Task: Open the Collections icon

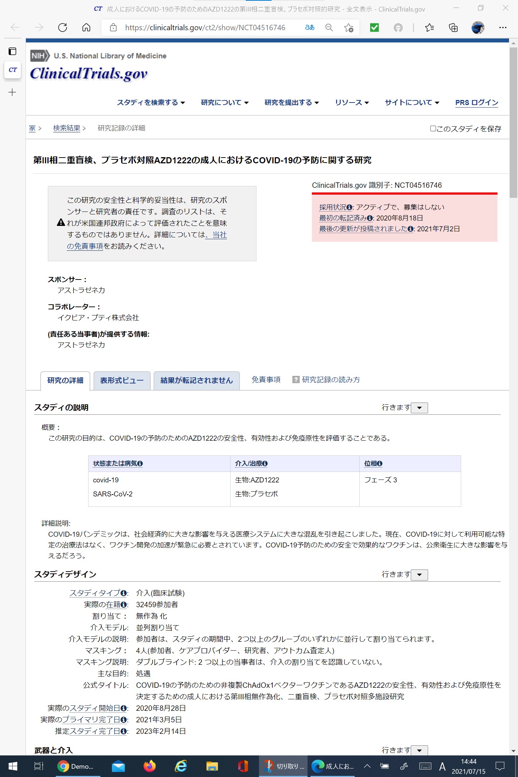Action: (453, 28)
